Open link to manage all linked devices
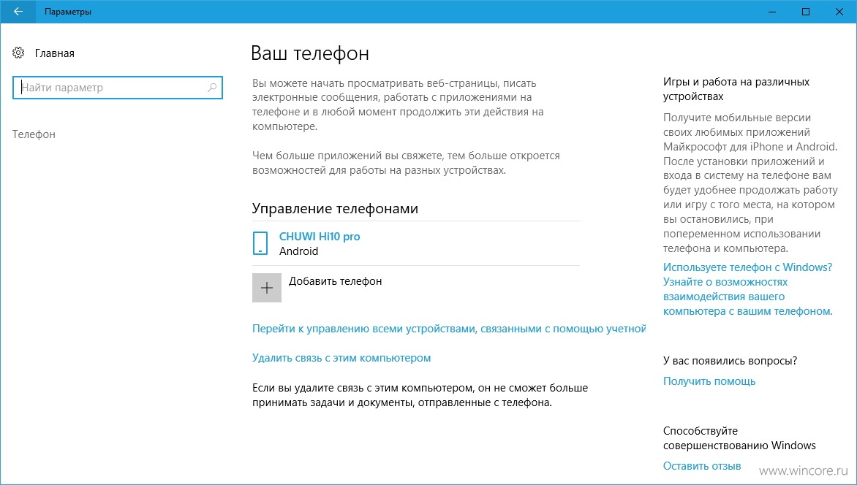 (x=449, y=329)
